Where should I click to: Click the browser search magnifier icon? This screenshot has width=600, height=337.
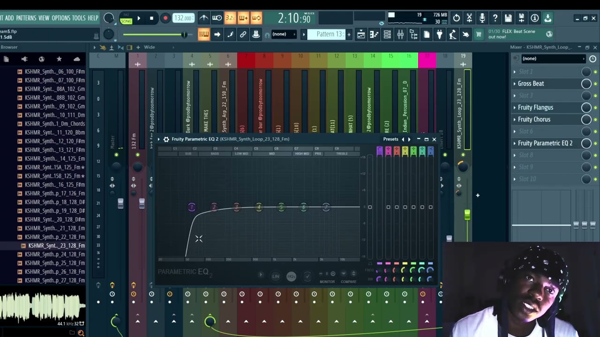pos(81,333)
